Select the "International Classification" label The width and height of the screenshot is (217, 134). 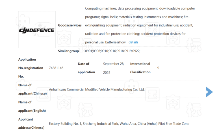(x=140, y=68)
